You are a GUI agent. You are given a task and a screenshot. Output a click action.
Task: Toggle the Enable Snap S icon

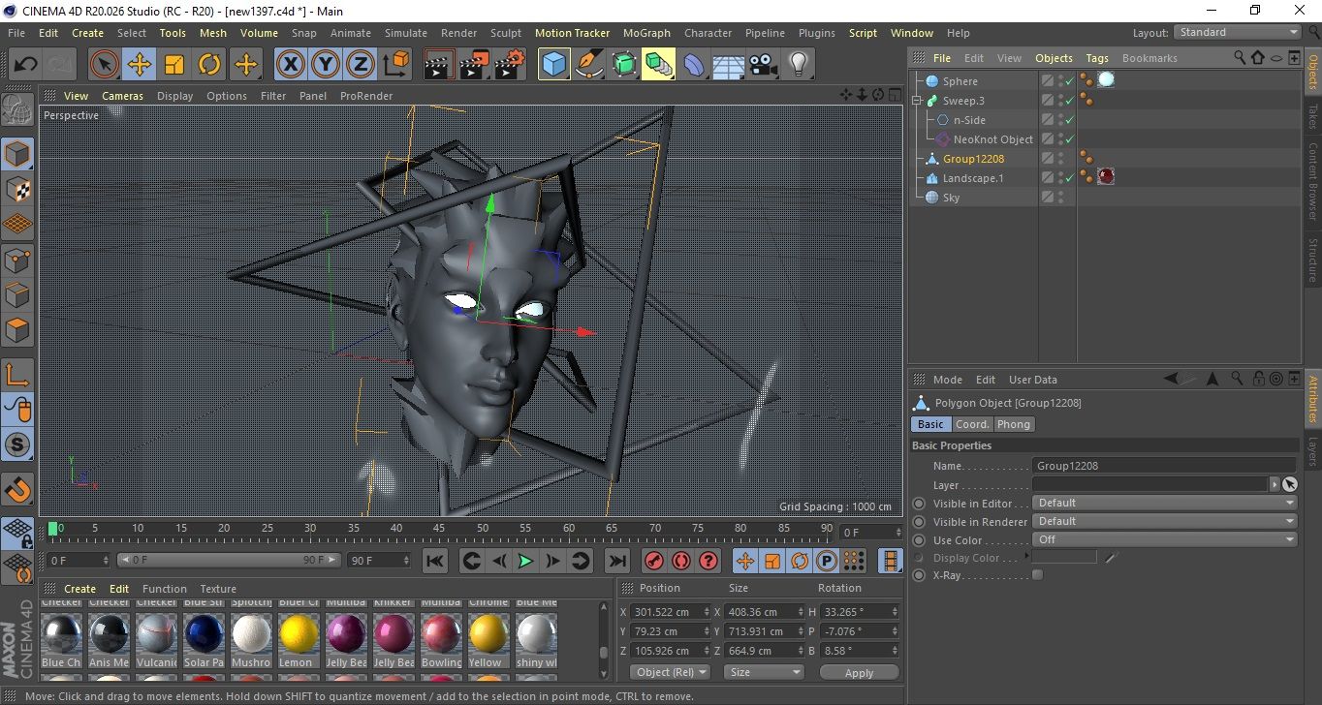point(17,445)
